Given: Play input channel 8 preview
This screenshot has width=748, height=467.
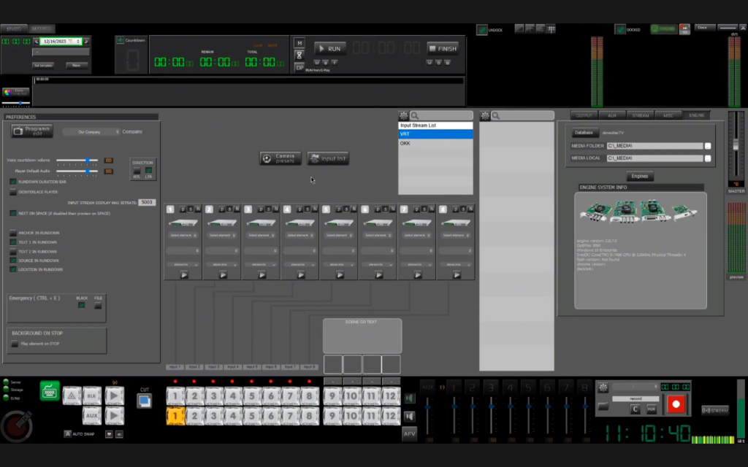Looking at the screenshot, I should [x=457, y=275].
